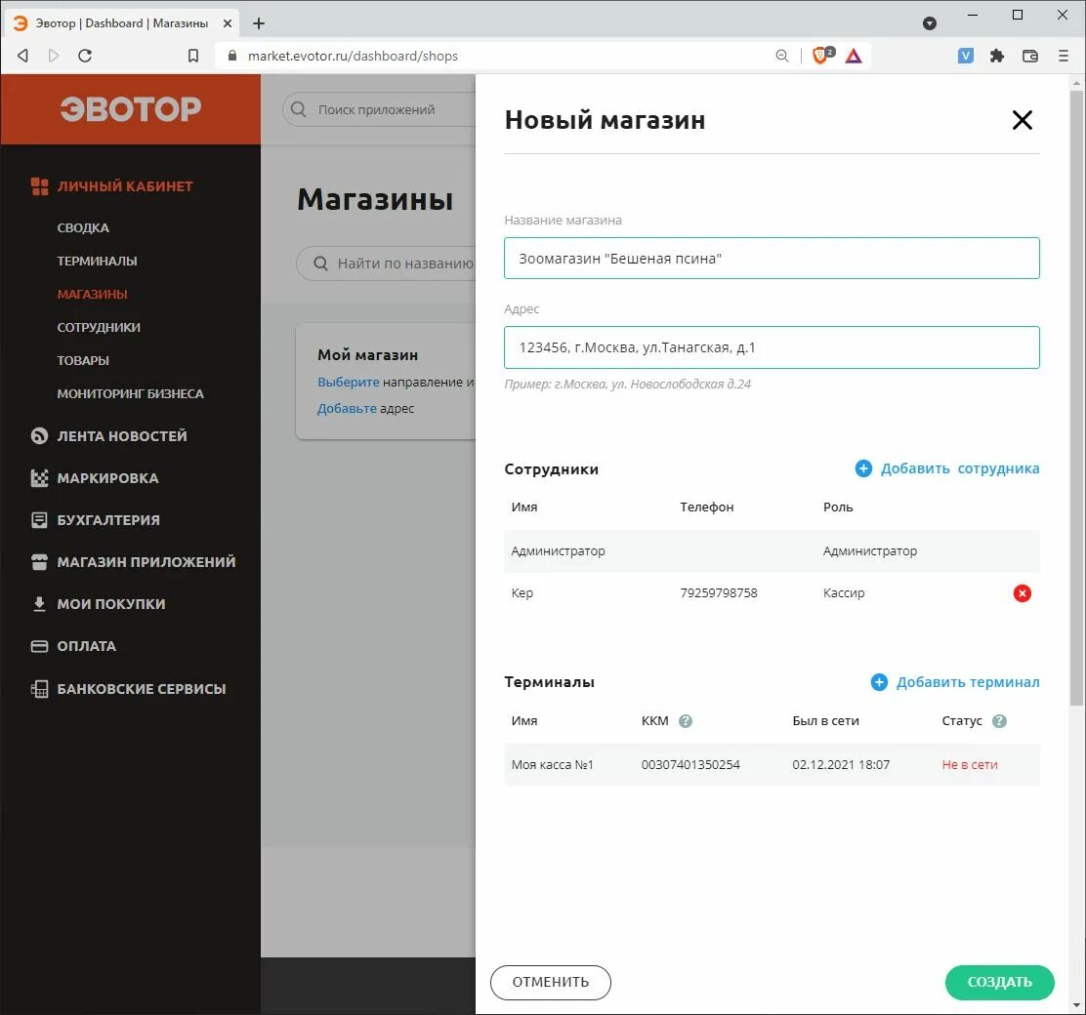Click the Выберите link in Мой магазин
1086x1015 pixels.
[349, 383]
